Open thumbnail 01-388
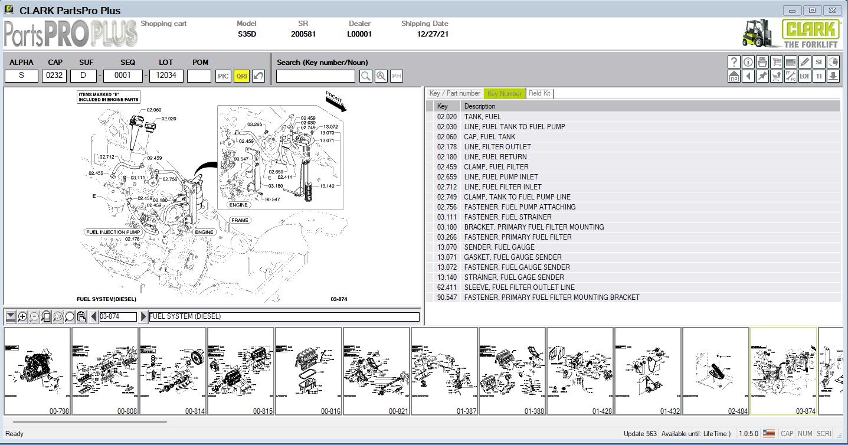Image resolution: width=848 pixels, height=445 pixels. [512, 371]
